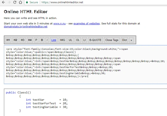Insert unordered list UL tag
The width and height of the screenshot is (167, 116).
70,40
